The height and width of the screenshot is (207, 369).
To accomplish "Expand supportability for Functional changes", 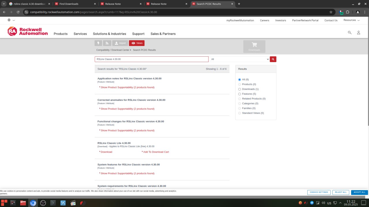I will 127,131.
